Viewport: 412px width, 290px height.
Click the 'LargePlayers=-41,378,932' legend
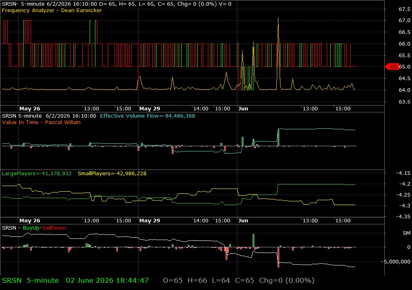(37, 174)
